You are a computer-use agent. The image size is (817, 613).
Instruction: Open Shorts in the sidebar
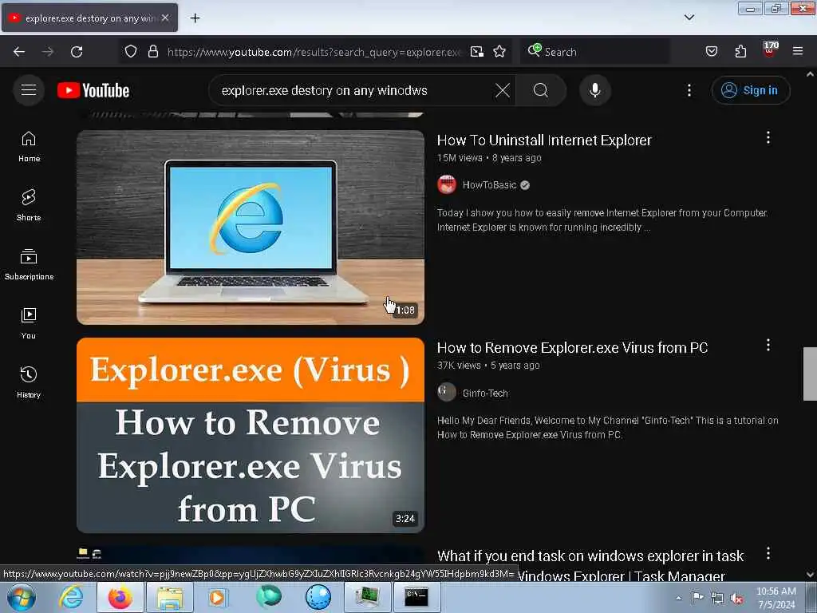[x=29, y=205]
